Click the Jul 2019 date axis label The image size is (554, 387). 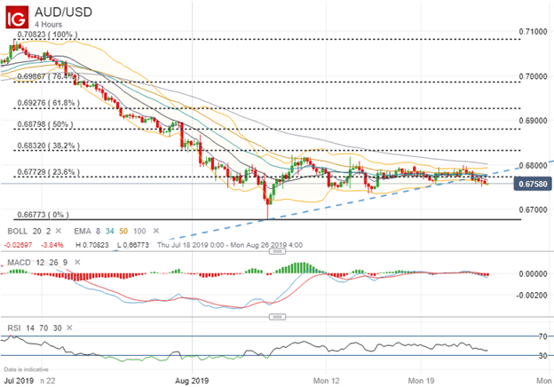(x=19, y=381)
